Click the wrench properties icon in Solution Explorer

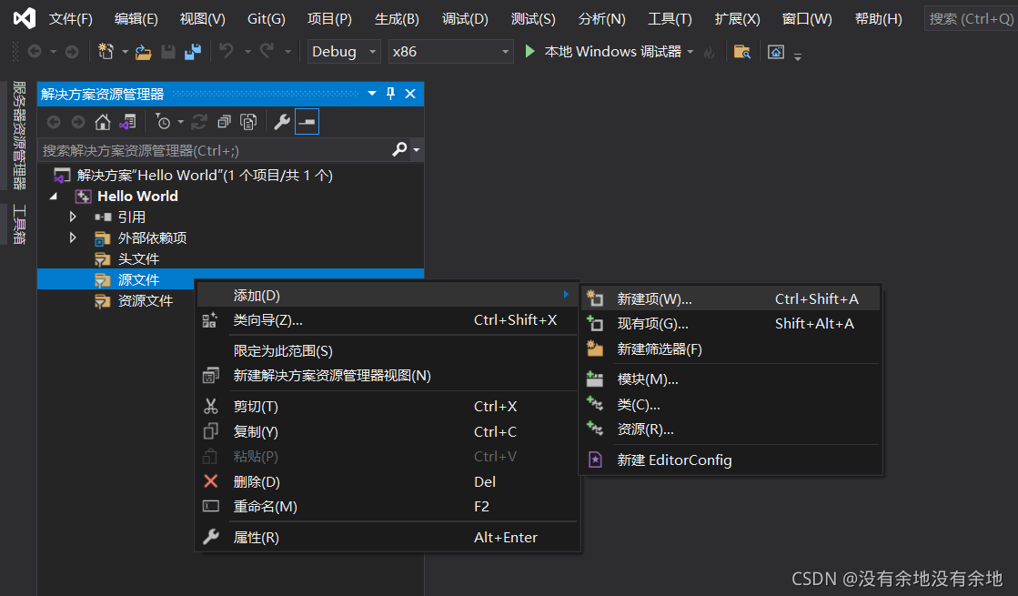[x=282, y=121]
